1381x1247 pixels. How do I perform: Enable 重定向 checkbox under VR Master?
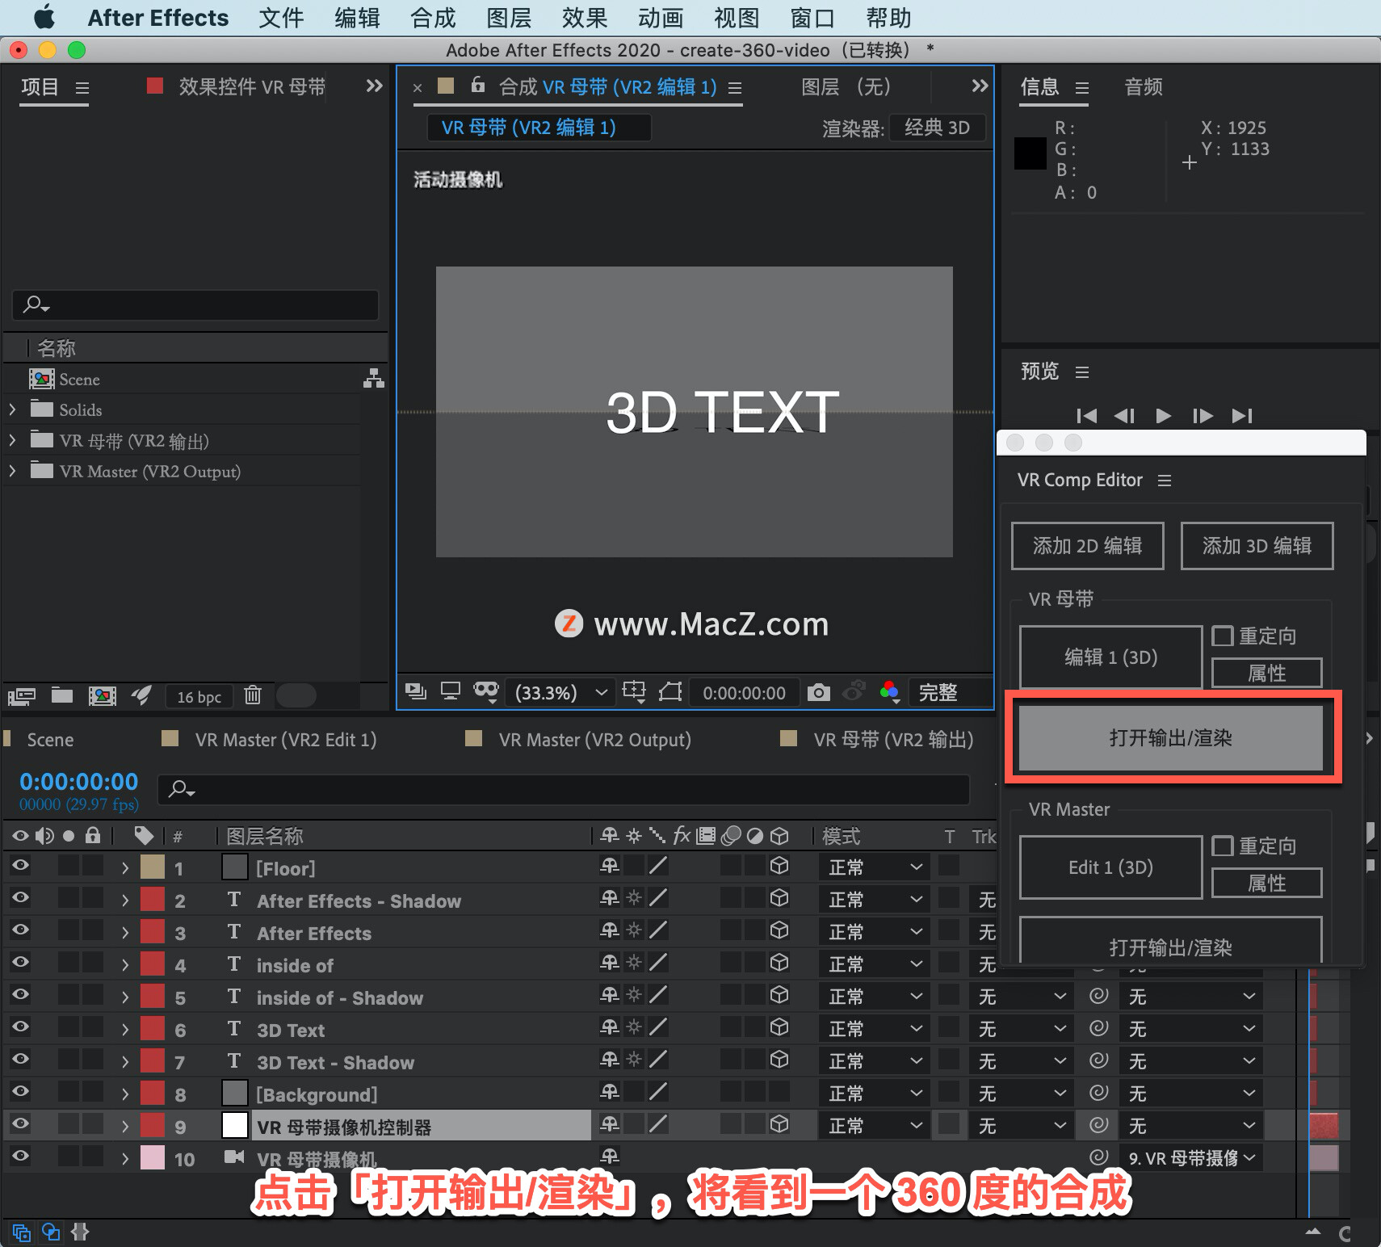pyautogui.click(x=1223, y=846)
